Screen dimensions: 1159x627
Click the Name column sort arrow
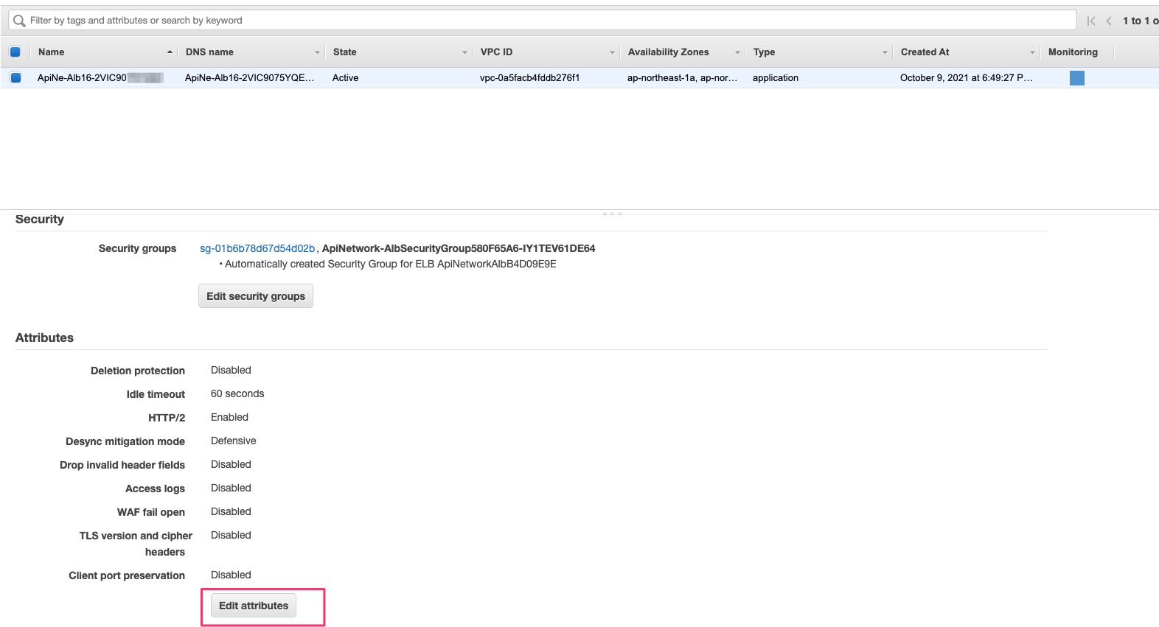coord(170,52)
